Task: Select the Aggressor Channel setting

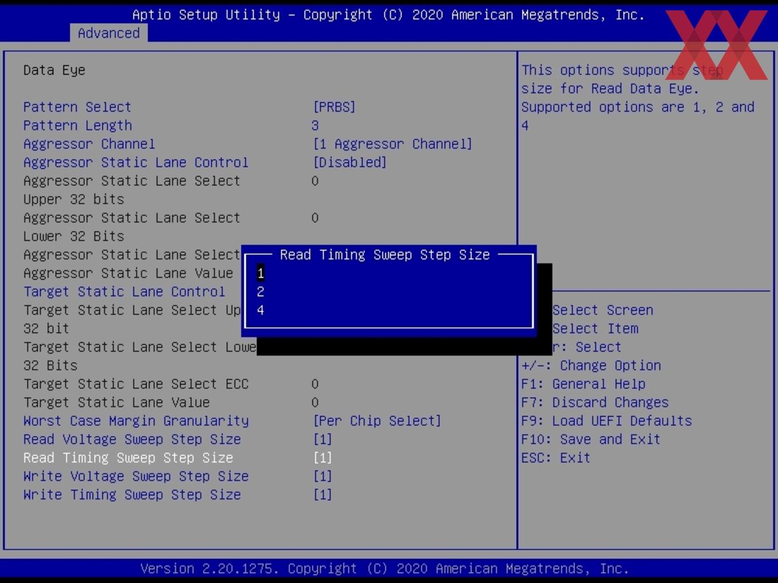Action: click(89, 144)
